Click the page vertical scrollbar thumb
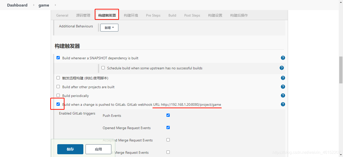This screenshot has height=157, width=343. [x=341, y=70]
